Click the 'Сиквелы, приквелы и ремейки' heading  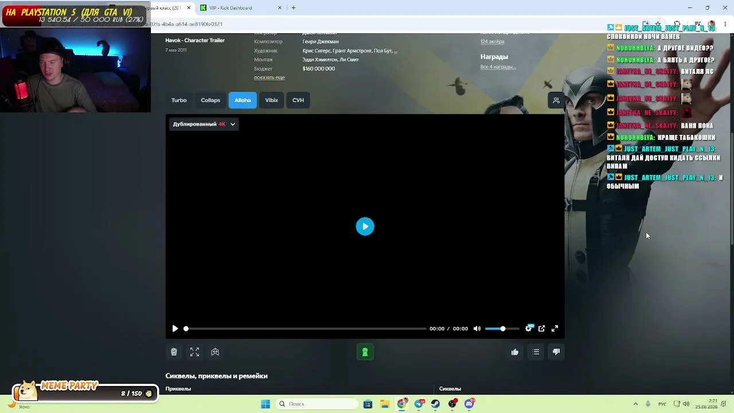click(x=217, y=376)
